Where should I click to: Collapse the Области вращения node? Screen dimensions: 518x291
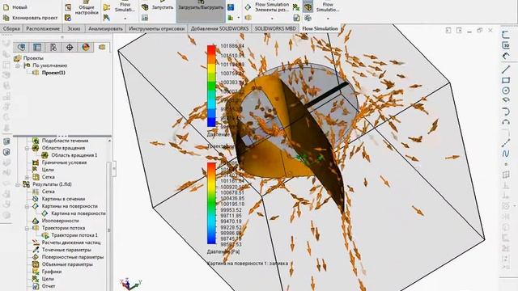pos(27,148)
